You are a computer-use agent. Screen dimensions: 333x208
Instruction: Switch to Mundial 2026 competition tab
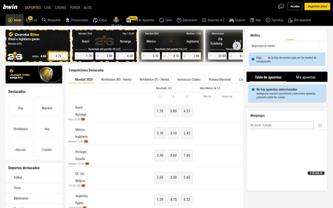click(84, 80)
